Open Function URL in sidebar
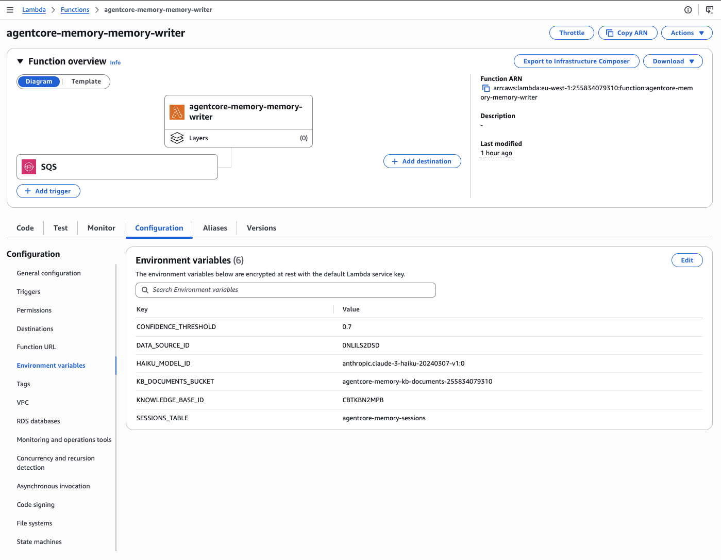 point(37,347)
